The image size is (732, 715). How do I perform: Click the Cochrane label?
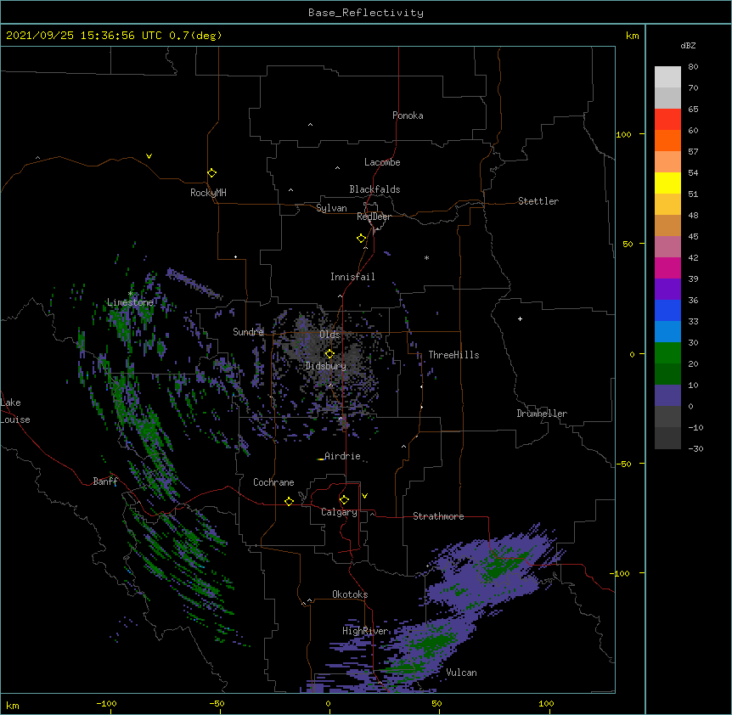click(x=273, y=482)
